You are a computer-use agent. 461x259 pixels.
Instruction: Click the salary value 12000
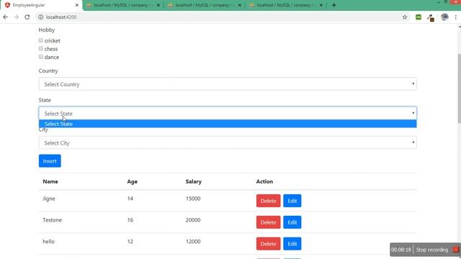[x=193, y=242]
